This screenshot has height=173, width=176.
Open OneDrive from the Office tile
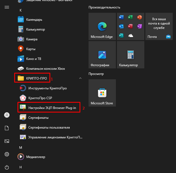click(x=131, y=36)
